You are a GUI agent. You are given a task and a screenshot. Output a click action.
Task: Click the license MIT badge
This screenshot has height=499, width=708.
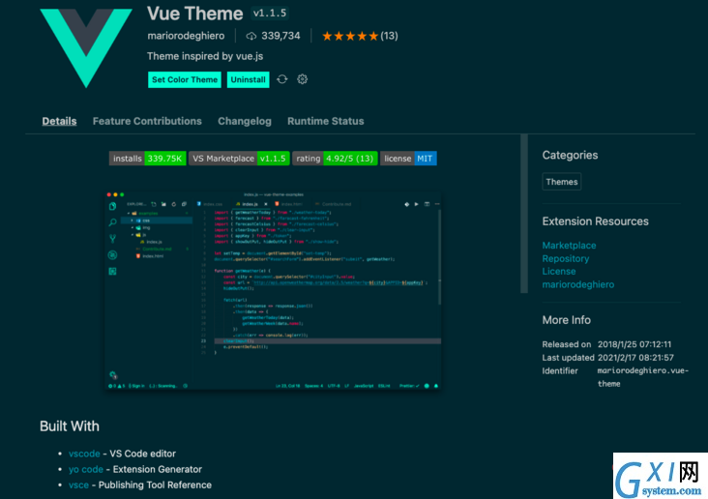coord(408,159)
